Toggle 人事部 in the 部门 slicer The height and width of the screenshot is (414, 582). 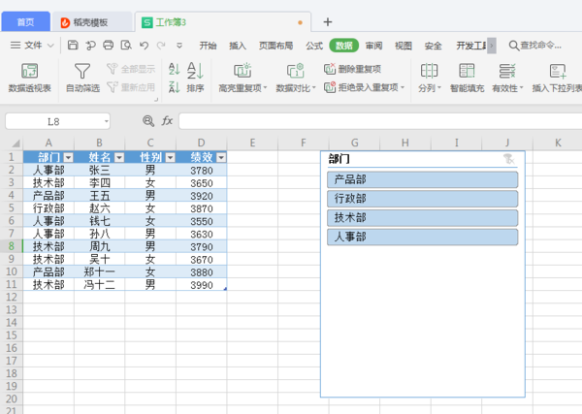tap(422, 237)
